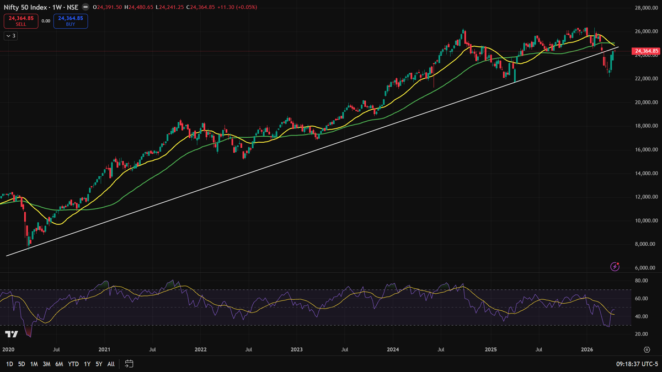Click the 0.00 spread value between Sell and Buy
662x372 pixels.
(x=46, y=21)
